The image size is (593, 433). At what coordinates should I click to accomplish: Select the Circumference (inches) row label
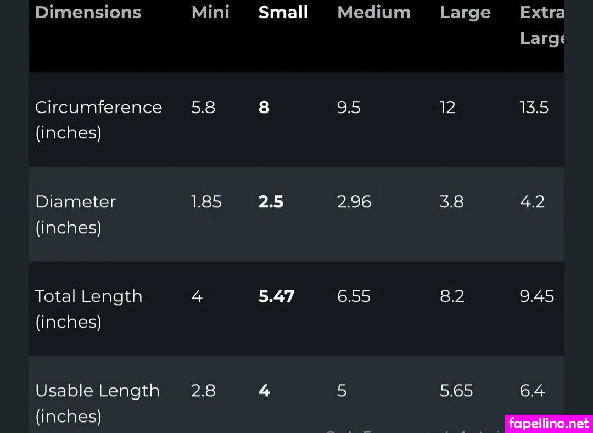click(98, 120)
